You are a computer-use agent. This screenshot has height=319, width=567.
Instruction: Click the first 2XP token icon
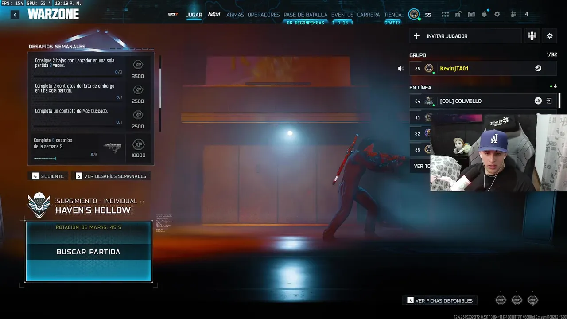point(501,300)
